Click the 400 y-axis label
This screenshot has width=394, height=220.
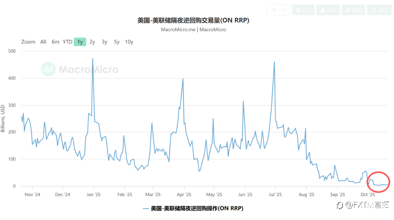12,78
